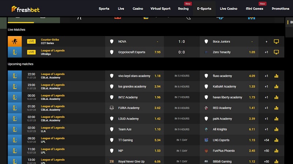Bet on Zero Tenacity at 1.05
293x164 pixels.
click(252, 52)
